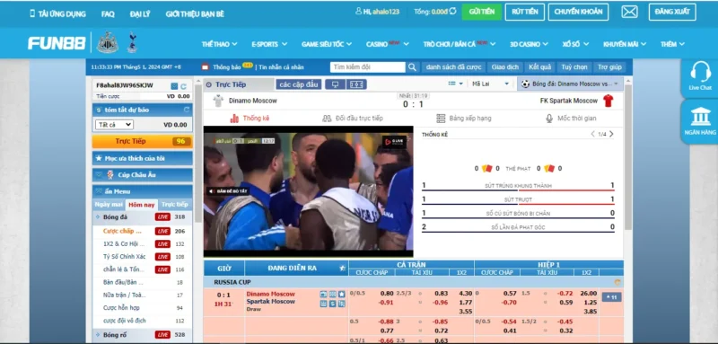This screenshot has height=344, width=718.
Task: Click refresh icon beside F8ahal8JW96SKJW account
Action: 183,86
